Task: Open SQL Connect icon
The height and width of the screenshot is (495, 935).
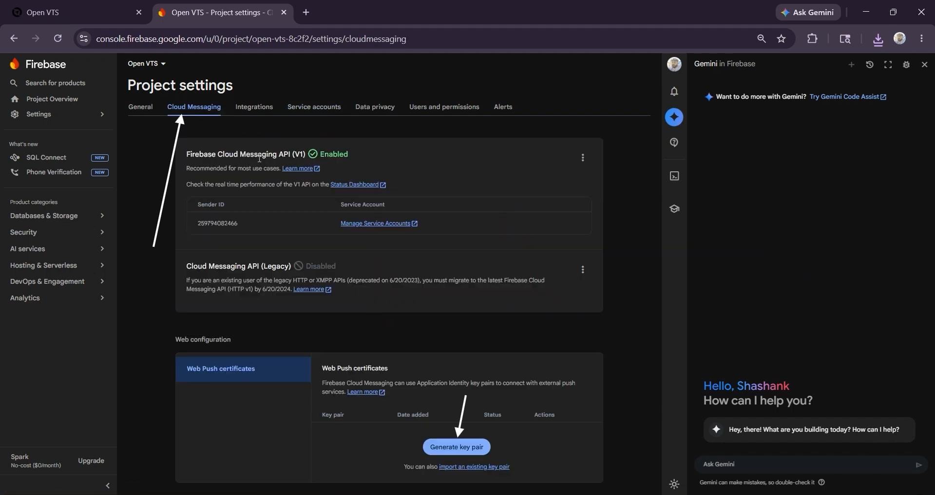Action: [x=15, y=158]
